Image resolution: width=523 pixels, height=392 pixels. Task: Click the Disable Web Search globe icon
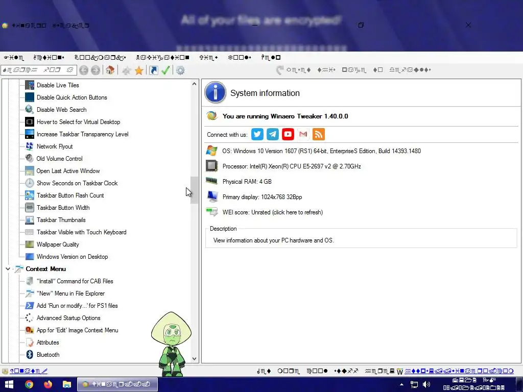click(29, 109)
